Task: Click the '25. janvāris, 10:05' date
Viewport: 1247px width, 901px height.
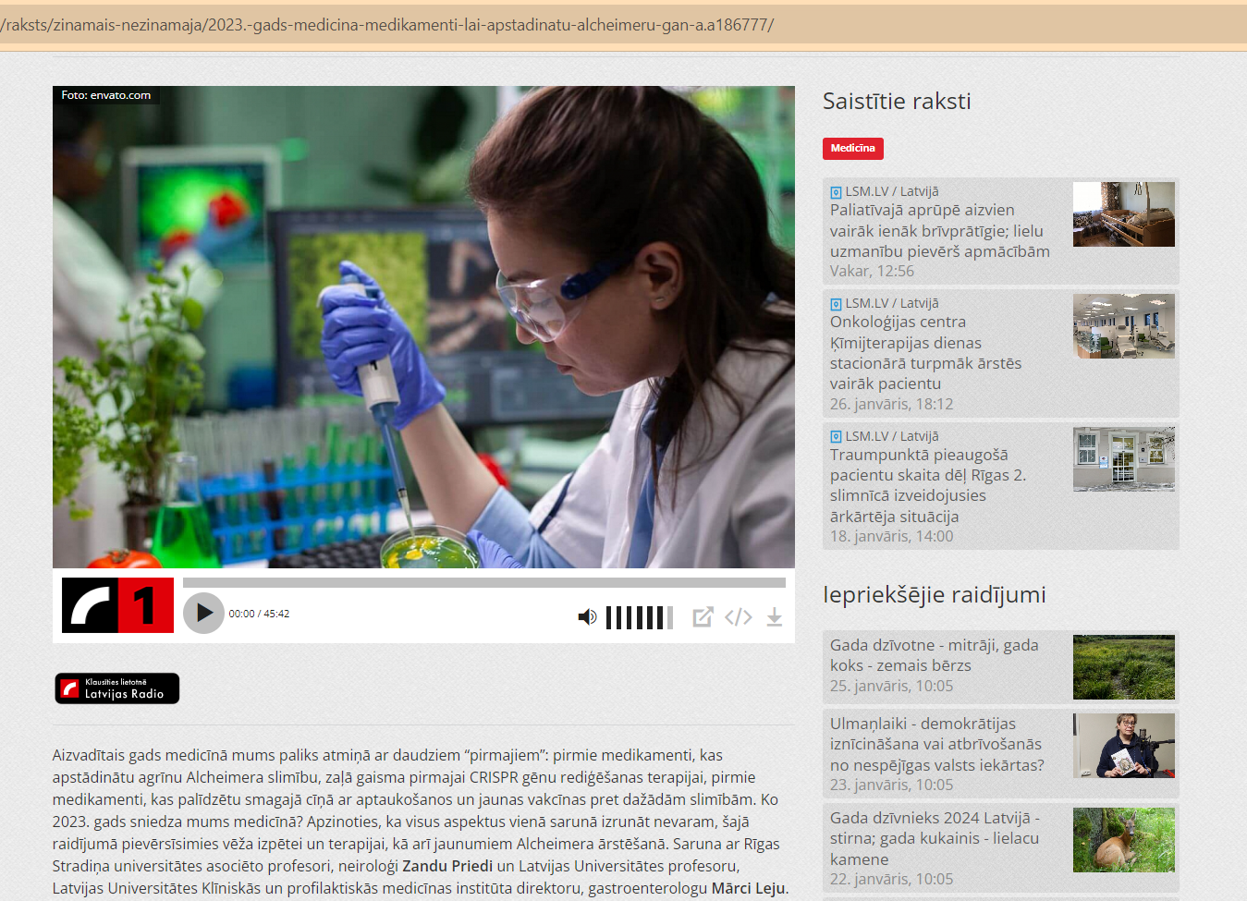Action: [x=891, y=686]
